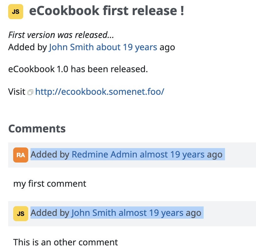The height and width of the screenshot is (251, 256).
Task: Click the "This is an other comment" text
Action: 65,242
